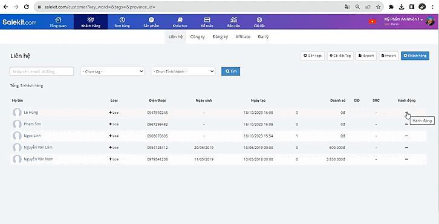Open contact Phạm Sơn
Viewport: 439px width, 224px height.
(33, 124)
